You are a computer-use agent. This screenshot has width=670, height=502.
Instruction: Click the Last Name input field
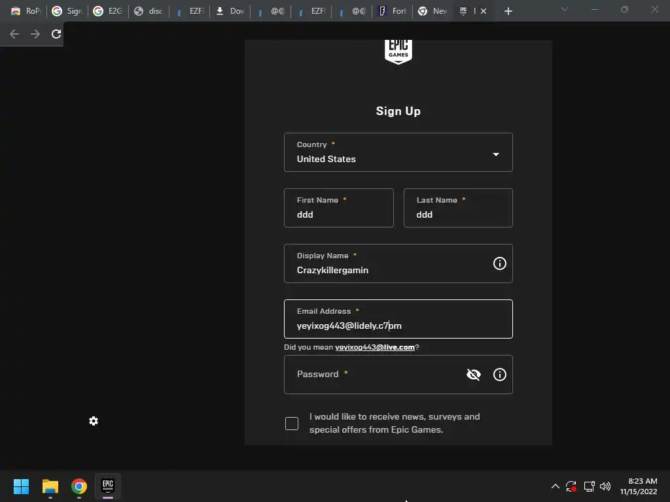click(x=457, y=208)
